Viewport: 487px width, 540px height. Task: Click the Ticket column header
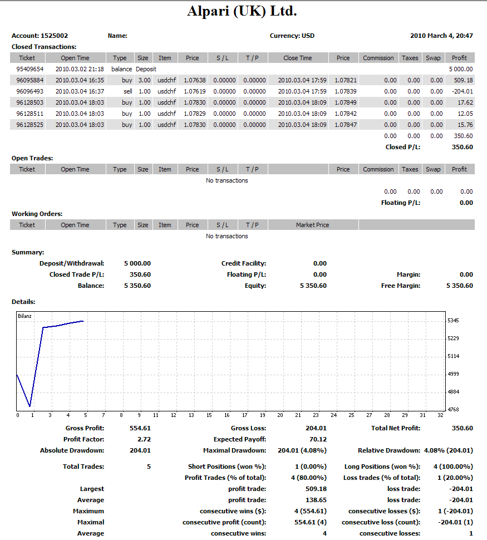point(27,57)
